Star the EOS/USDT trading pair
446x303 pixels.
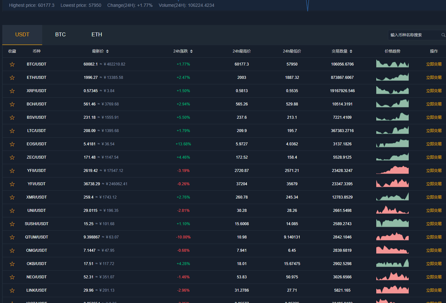point(12,144)
